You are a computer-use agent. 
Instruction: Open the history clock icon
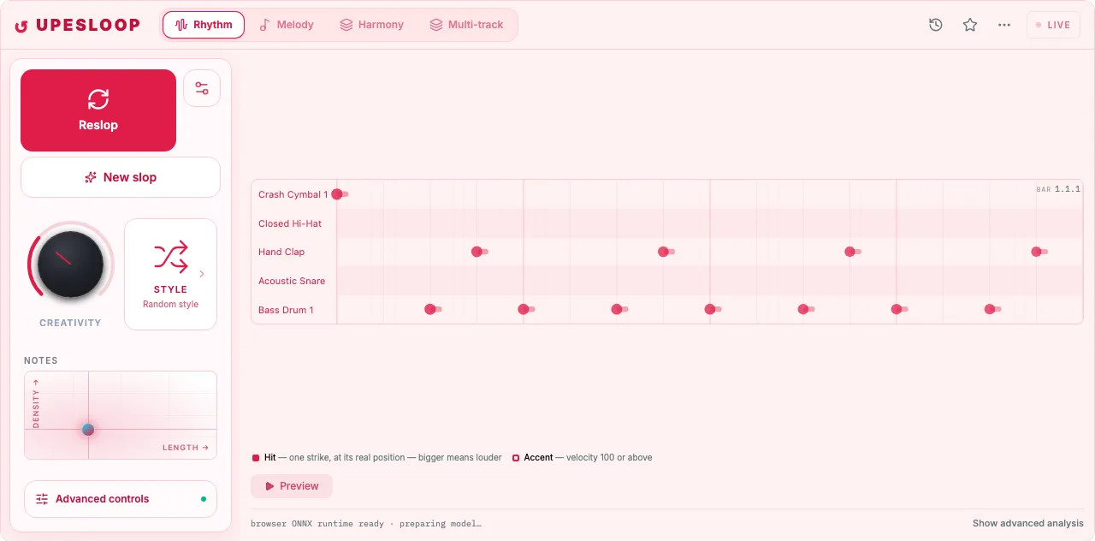click(x=936, y=25)
